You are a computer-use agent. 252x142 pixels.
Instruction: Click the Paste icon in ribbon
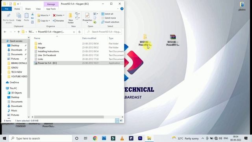pos(26,16)
